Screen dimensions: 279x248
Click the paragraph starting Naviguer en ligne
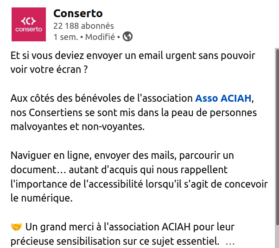click(139, 176)
